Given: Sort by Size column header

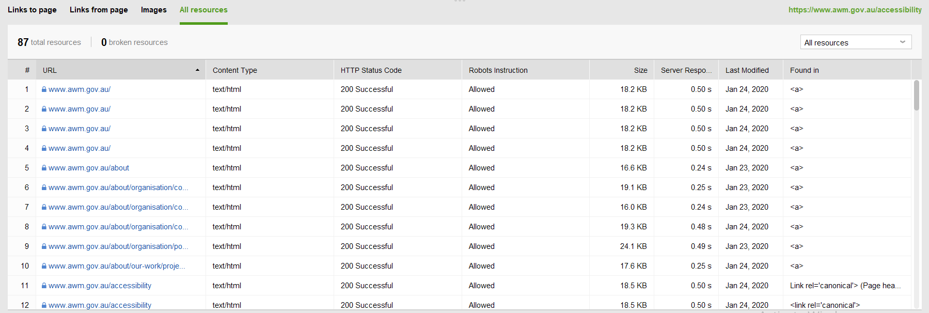Looking at the screenshot, I should pos(622,70).
